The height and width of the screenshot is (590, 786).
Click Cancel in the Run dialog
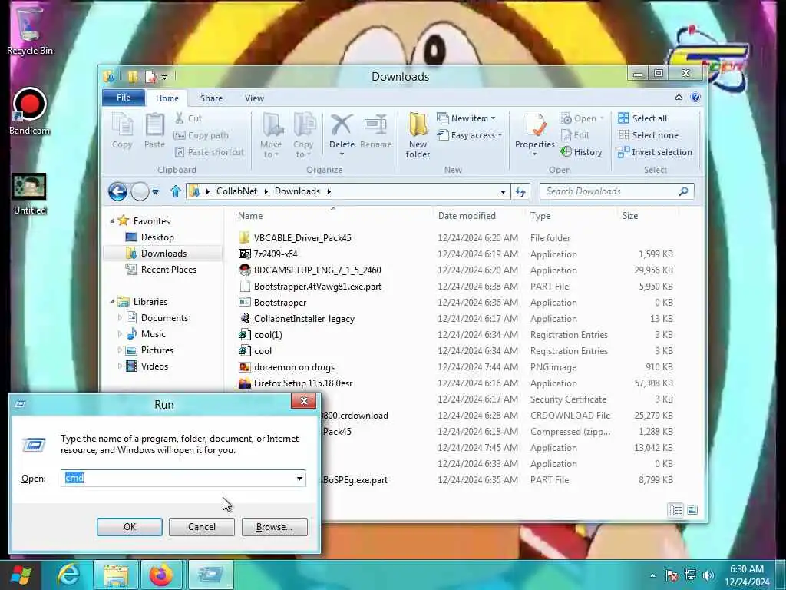[202, 527]
